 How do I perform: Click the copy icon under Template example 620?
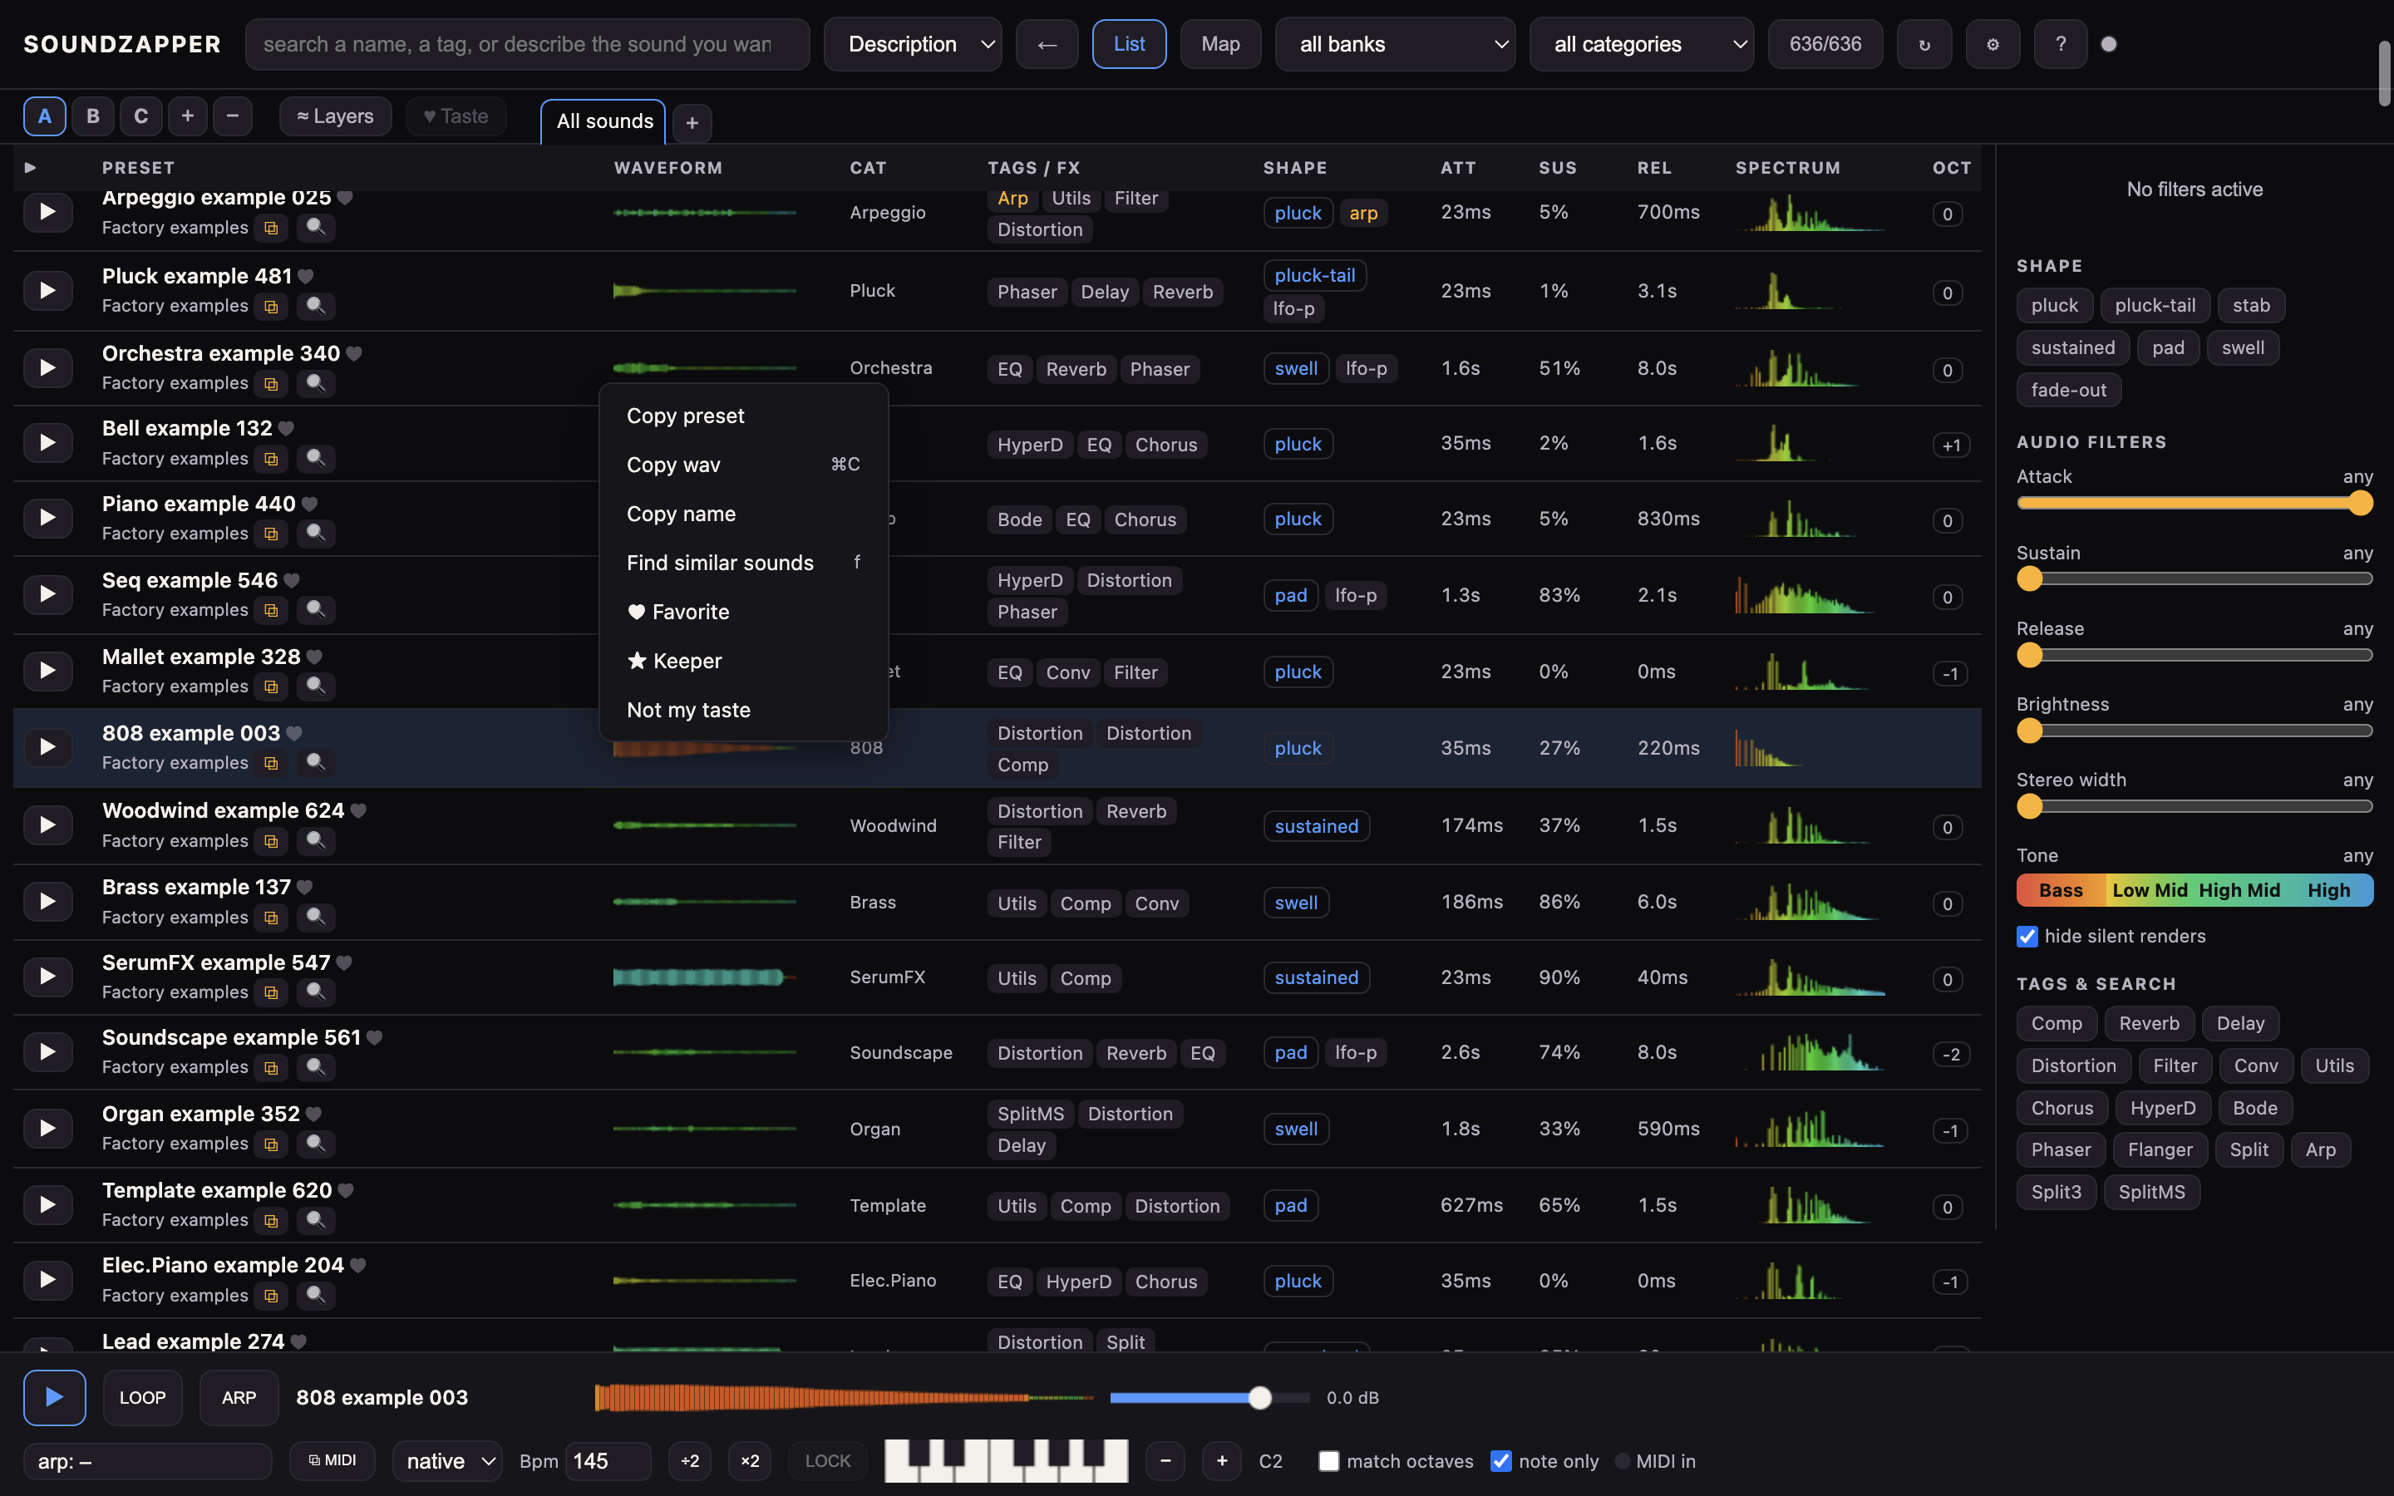coord(270,1221)
